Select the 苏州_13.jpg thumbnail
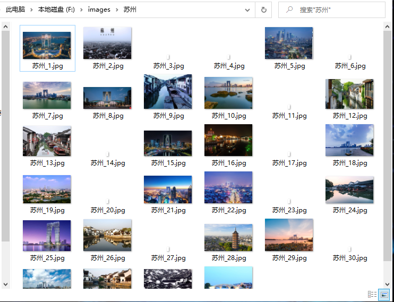 coord(47,141)
